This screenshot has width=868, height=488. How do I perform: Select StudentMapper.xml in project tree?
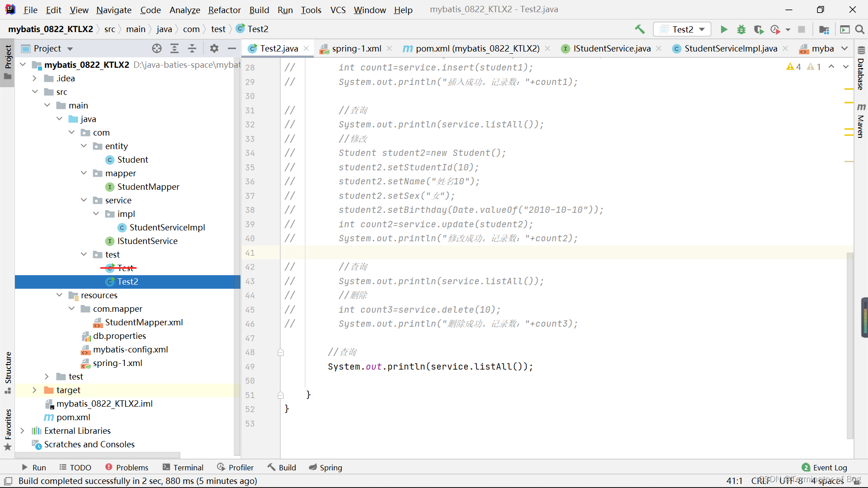click(144, 322)
